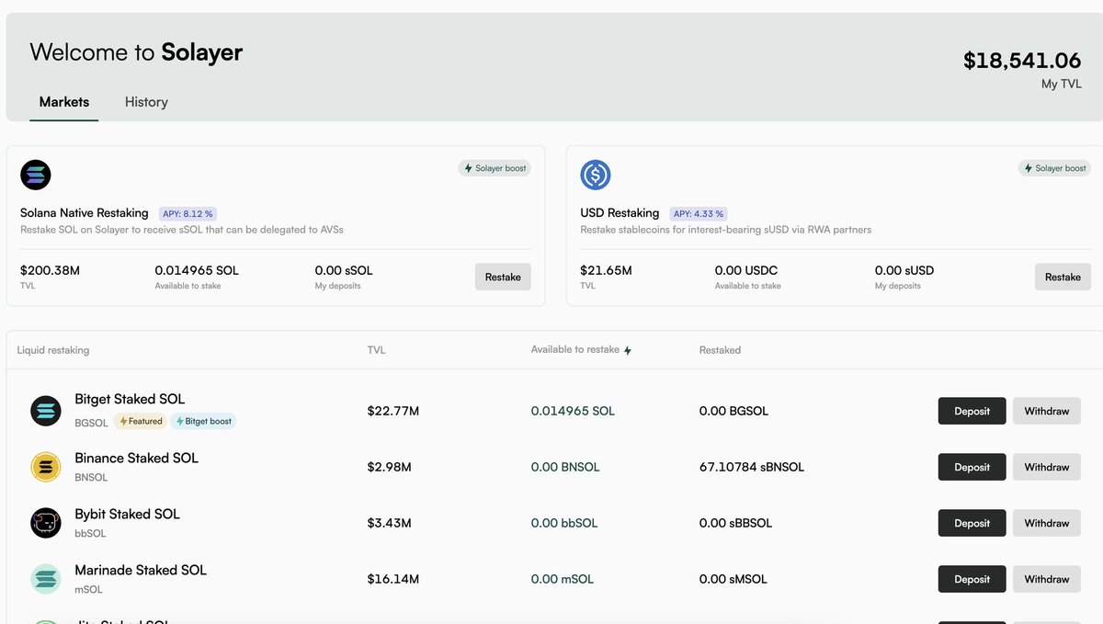Click the 0.00 sMSOL restaked amount
1103x624 pixels.
(733, 579)
